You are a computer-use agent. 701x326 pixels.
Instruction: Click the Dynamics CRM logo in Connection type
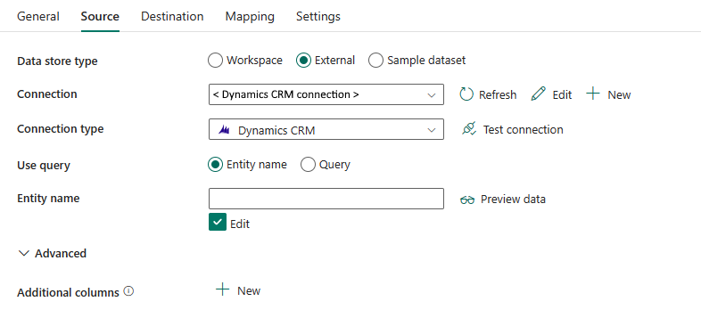(225, 130)
